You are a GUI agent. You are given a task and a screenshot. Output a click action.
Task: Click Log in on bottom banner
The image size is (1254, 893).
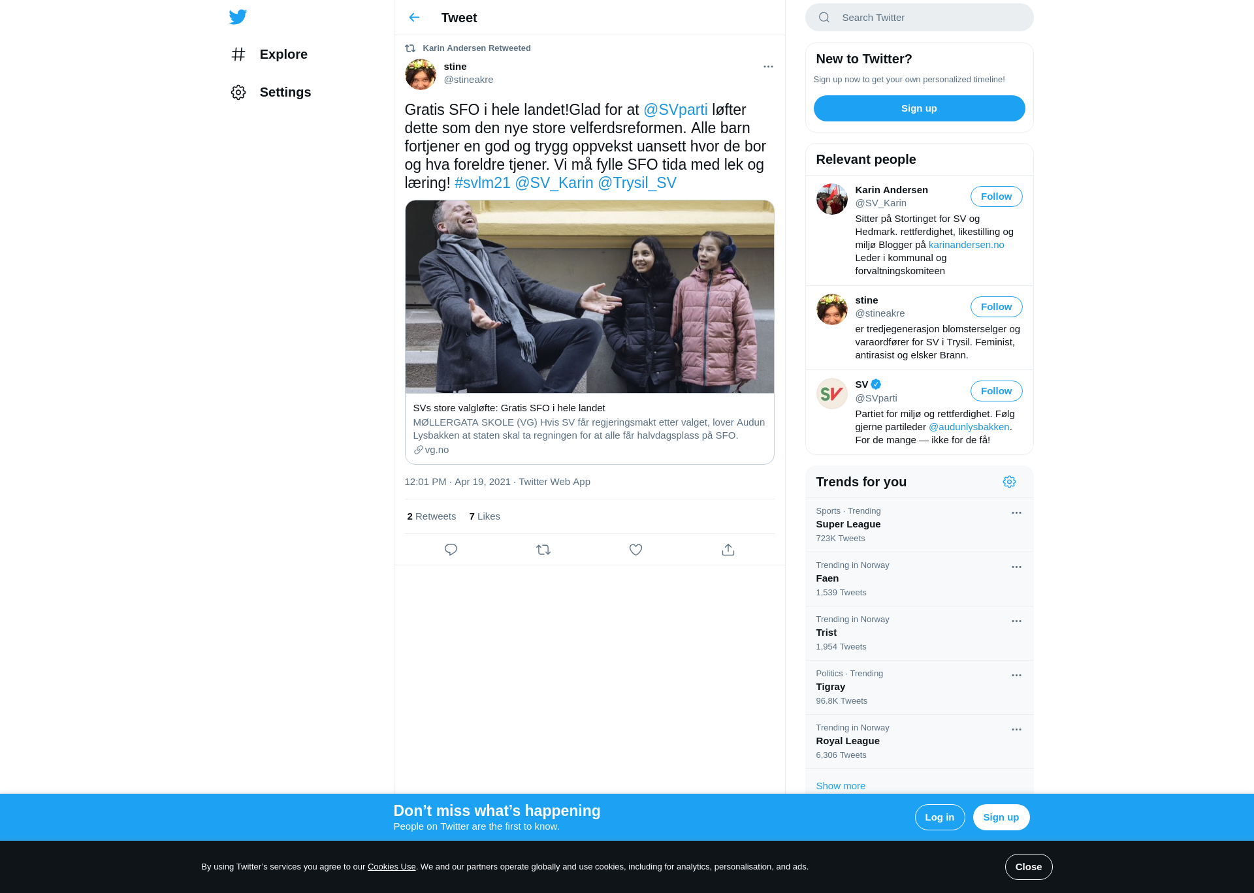tap(940, 817)
